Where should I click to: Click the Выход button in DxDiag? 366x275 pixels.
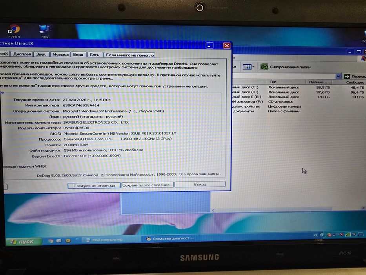point(200,184)
